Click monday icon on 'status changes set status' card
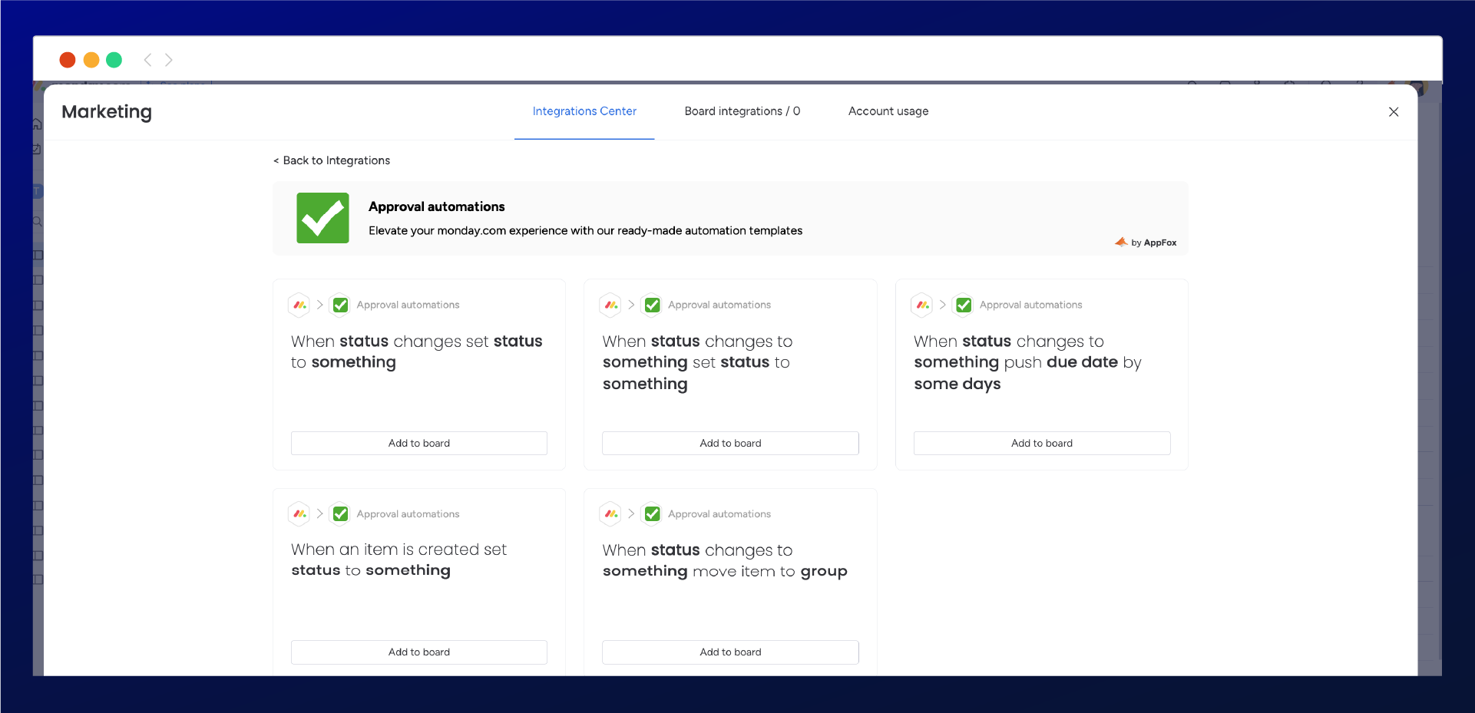 coord(299,305)
